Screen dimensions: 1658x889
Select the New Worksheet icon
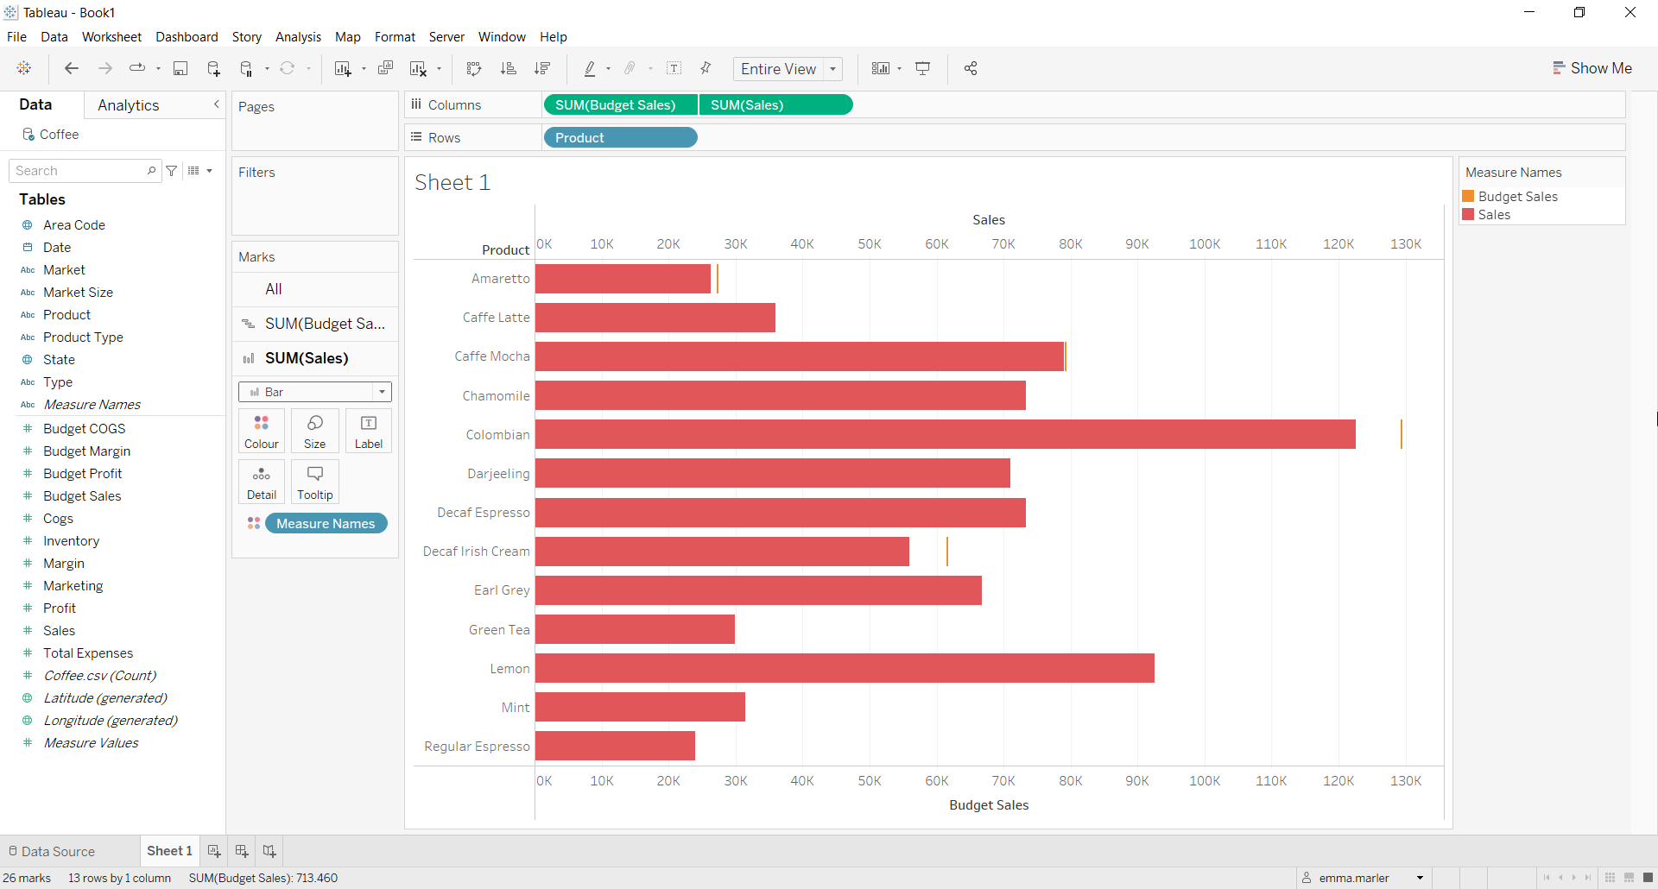coord(345,68)
